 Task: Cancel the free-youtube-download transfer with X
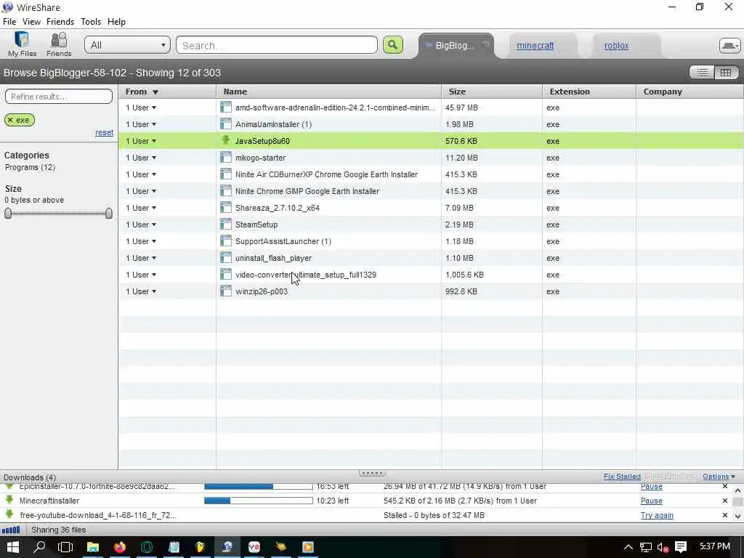pos(724,515)
